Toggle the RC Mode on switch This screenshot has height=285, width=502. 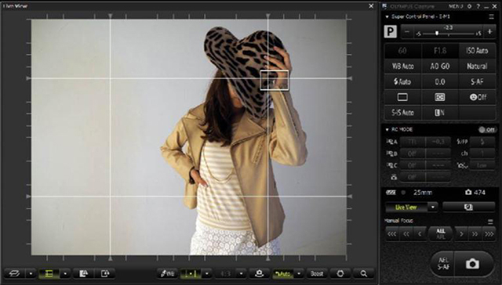coord(487,129)
